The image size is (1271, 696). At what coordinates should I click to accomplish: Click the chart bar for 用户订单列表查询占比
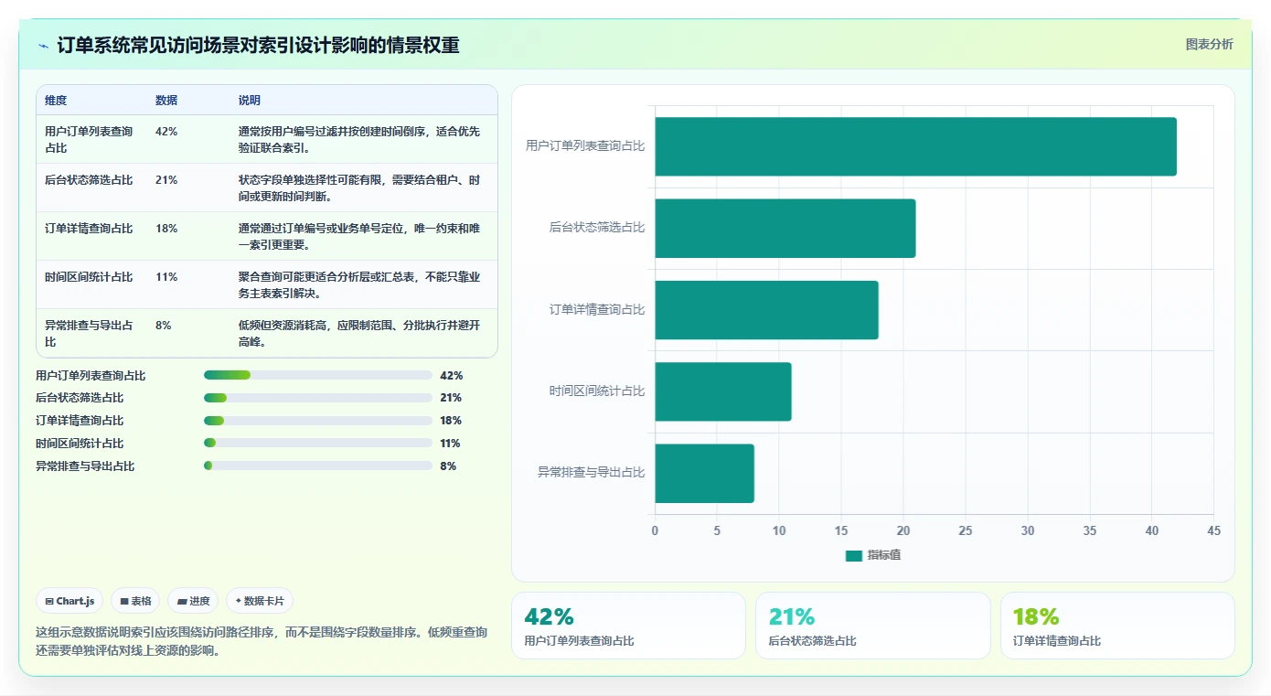915,146
